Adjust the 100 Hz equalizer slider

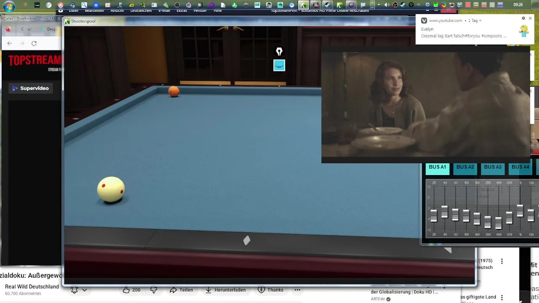466,215
